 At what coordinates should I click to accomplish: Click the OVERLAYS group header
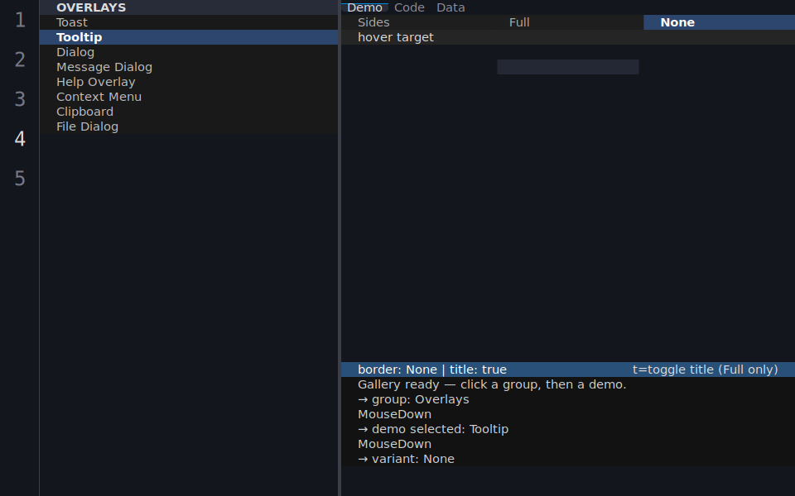pos(189,7)
